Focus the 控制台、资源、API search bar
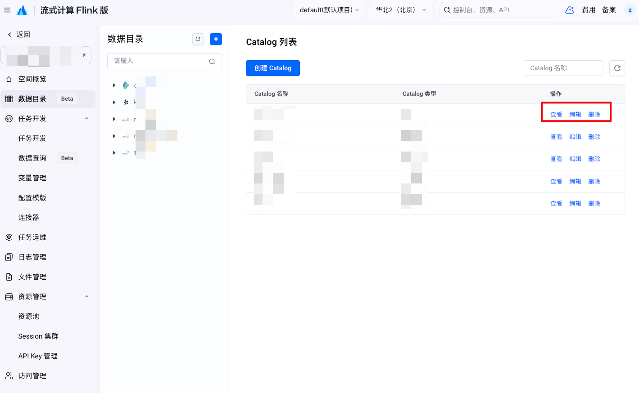639x393 pixels. (497, 10)
